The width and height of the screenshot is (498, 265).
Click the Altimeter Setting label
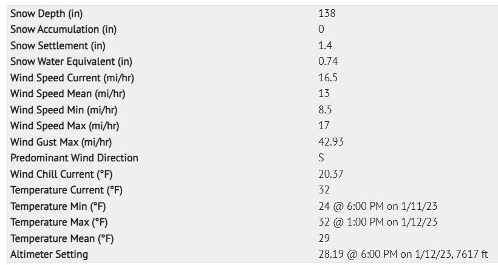click(x=49, y=255)
